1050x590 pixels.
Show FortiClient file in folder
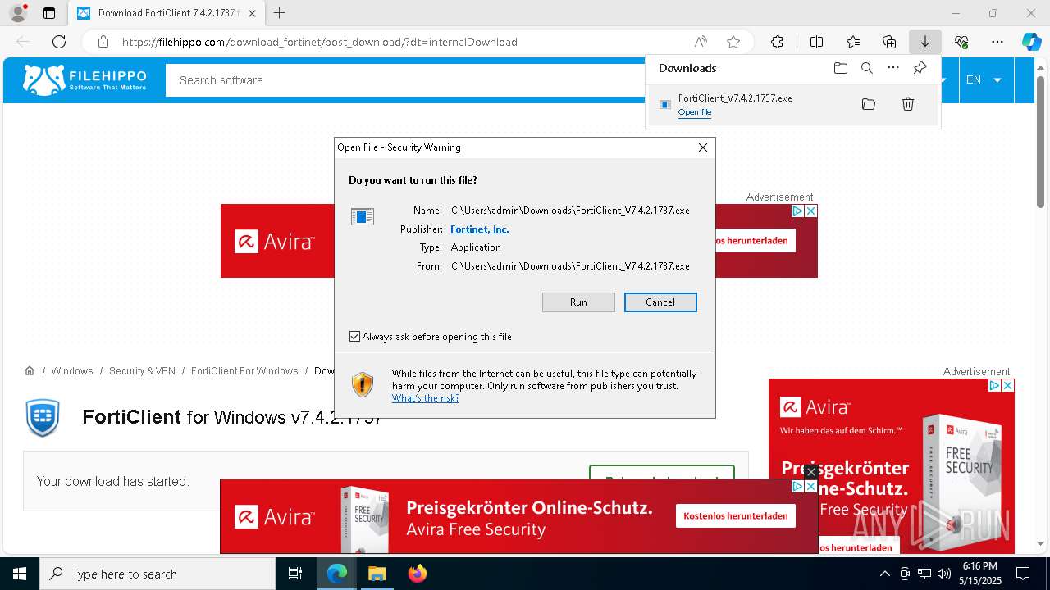click(869, 104)
